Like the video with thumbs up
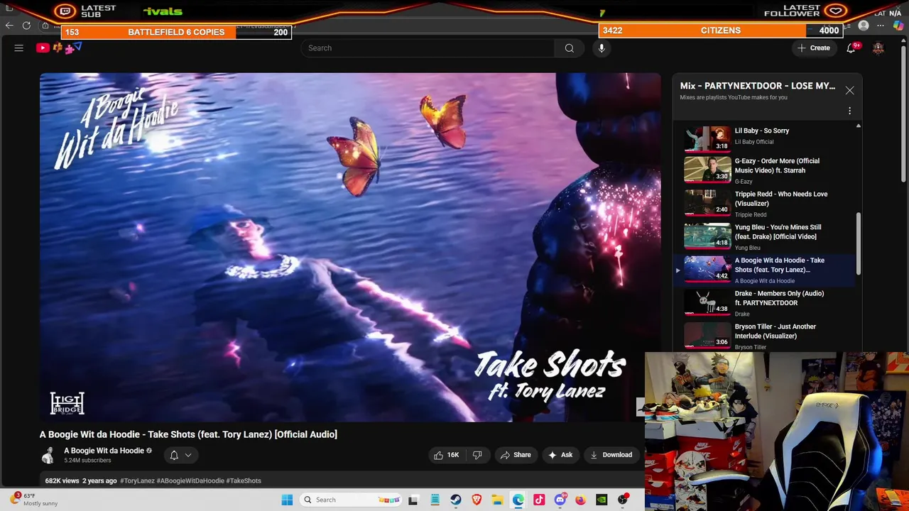Image resolution: width=909 pixels, height=511 pixels. pyautogui.click(x=446, y=455)
